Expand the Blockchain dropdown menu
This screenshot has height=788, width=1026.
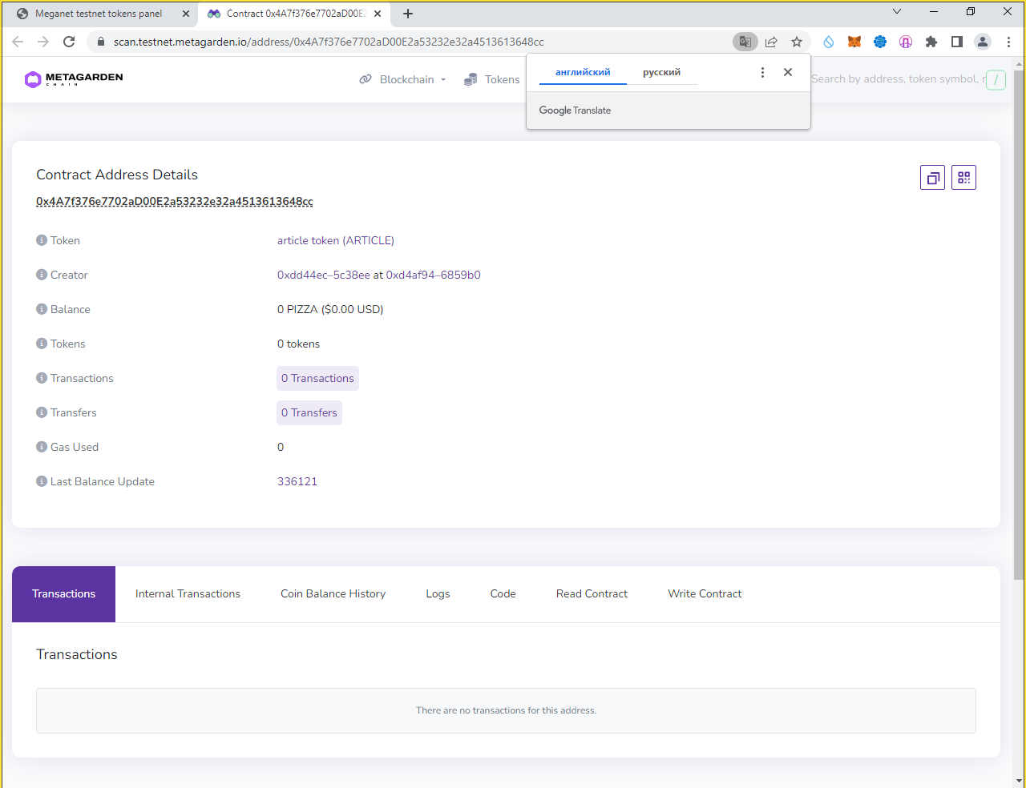tap(402, 79)
